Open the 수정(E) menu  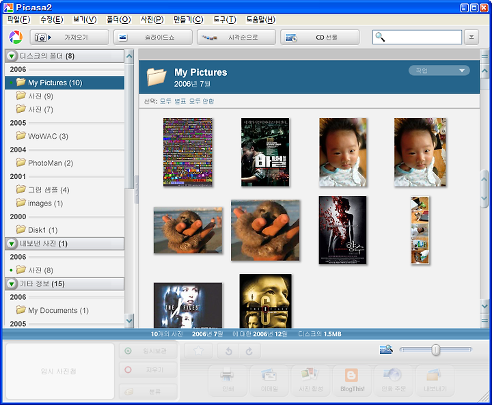coord(51,20)
